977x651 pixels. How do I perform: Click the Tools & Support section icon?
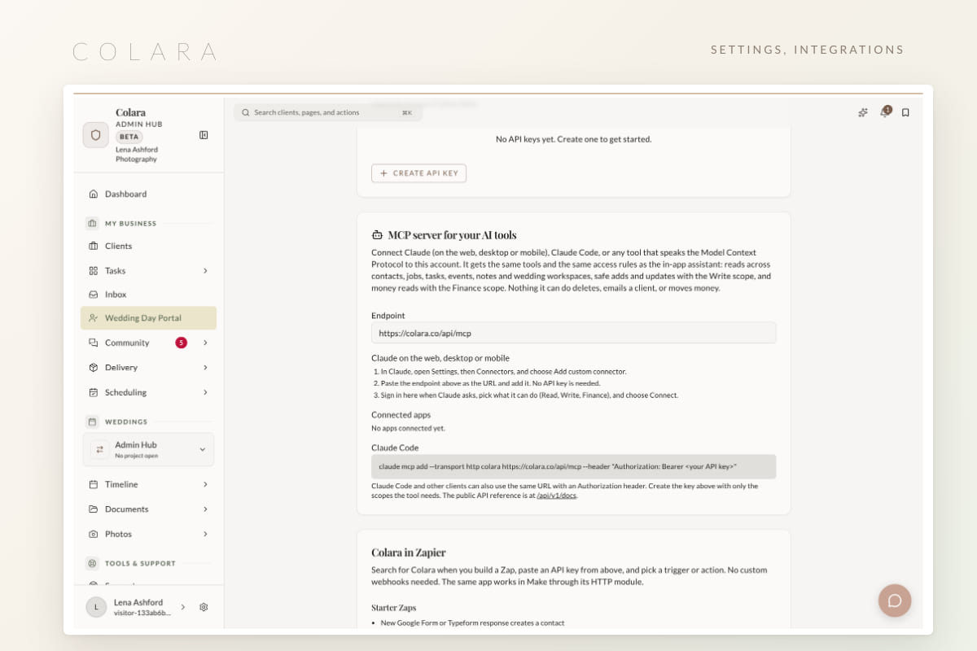click(x=92, y=563)
